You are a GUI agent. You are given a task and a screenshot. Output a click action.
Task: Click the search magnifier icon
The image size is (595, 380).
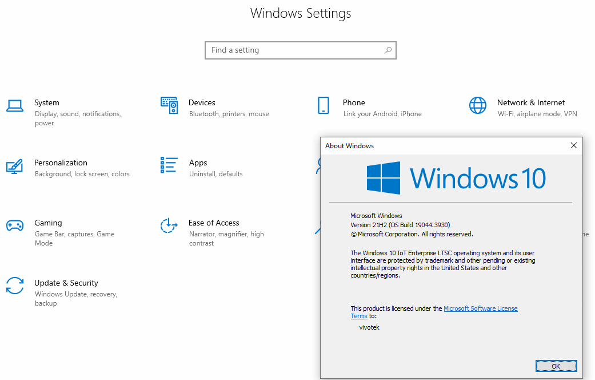388,50
